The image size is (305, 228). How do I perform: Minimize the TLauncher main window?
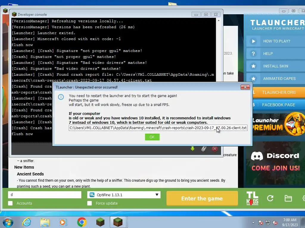pyautogui.click(x=284, y=11)
